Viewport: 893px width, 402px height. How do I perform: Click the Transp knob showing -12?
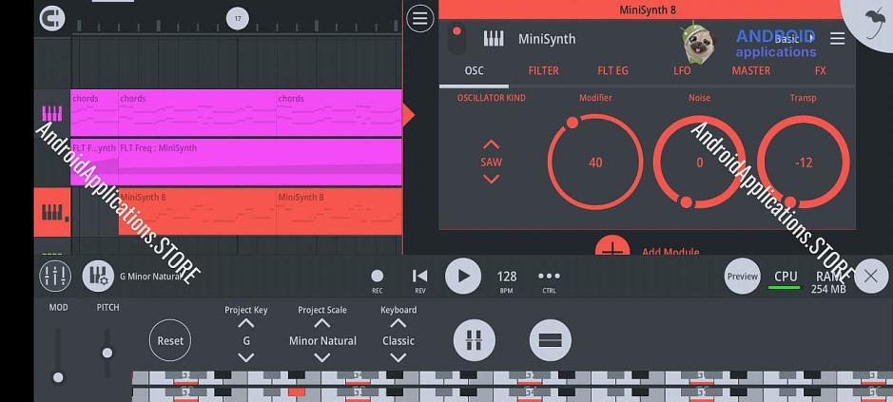(804, 163)
